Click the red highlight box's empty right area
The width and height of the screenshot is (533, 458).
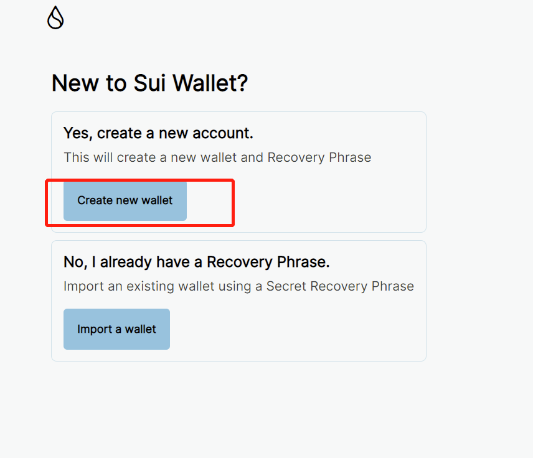click(210, 201)
